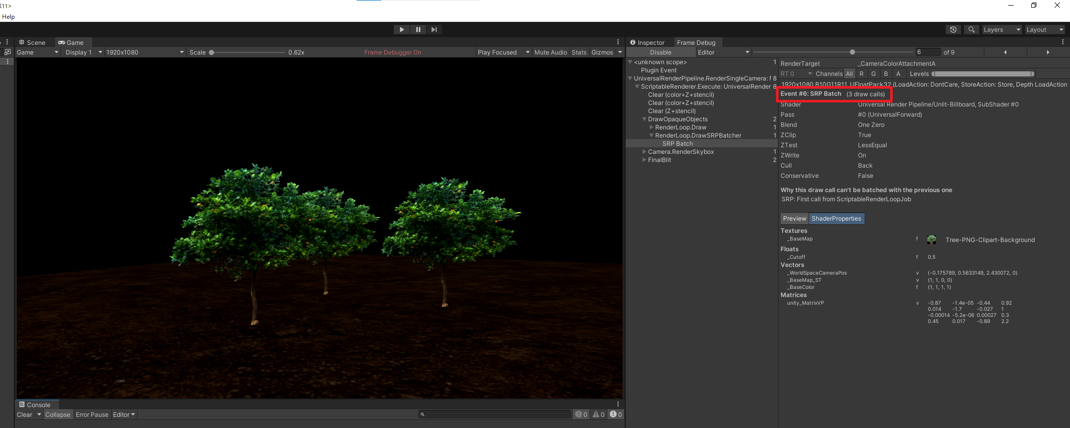Image resolution: width=1070 pixels, height=428 pixels.
Task: Click the search magnifier icon in toolbar
Action: click(x=971, y=30)
